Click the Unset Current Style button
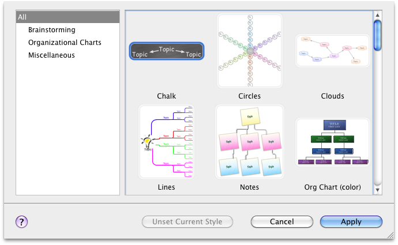This screenshot has width=398, height=245. click(x=187, y=222)
